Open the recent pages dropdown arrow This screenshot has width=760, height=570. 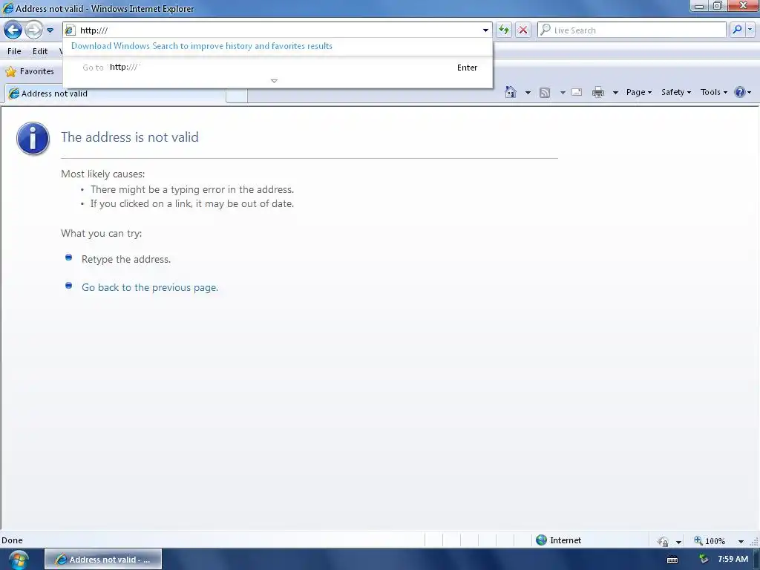tap(50, 30)
